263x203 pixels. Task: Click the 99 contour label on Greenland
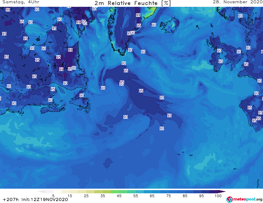(138, 15)
